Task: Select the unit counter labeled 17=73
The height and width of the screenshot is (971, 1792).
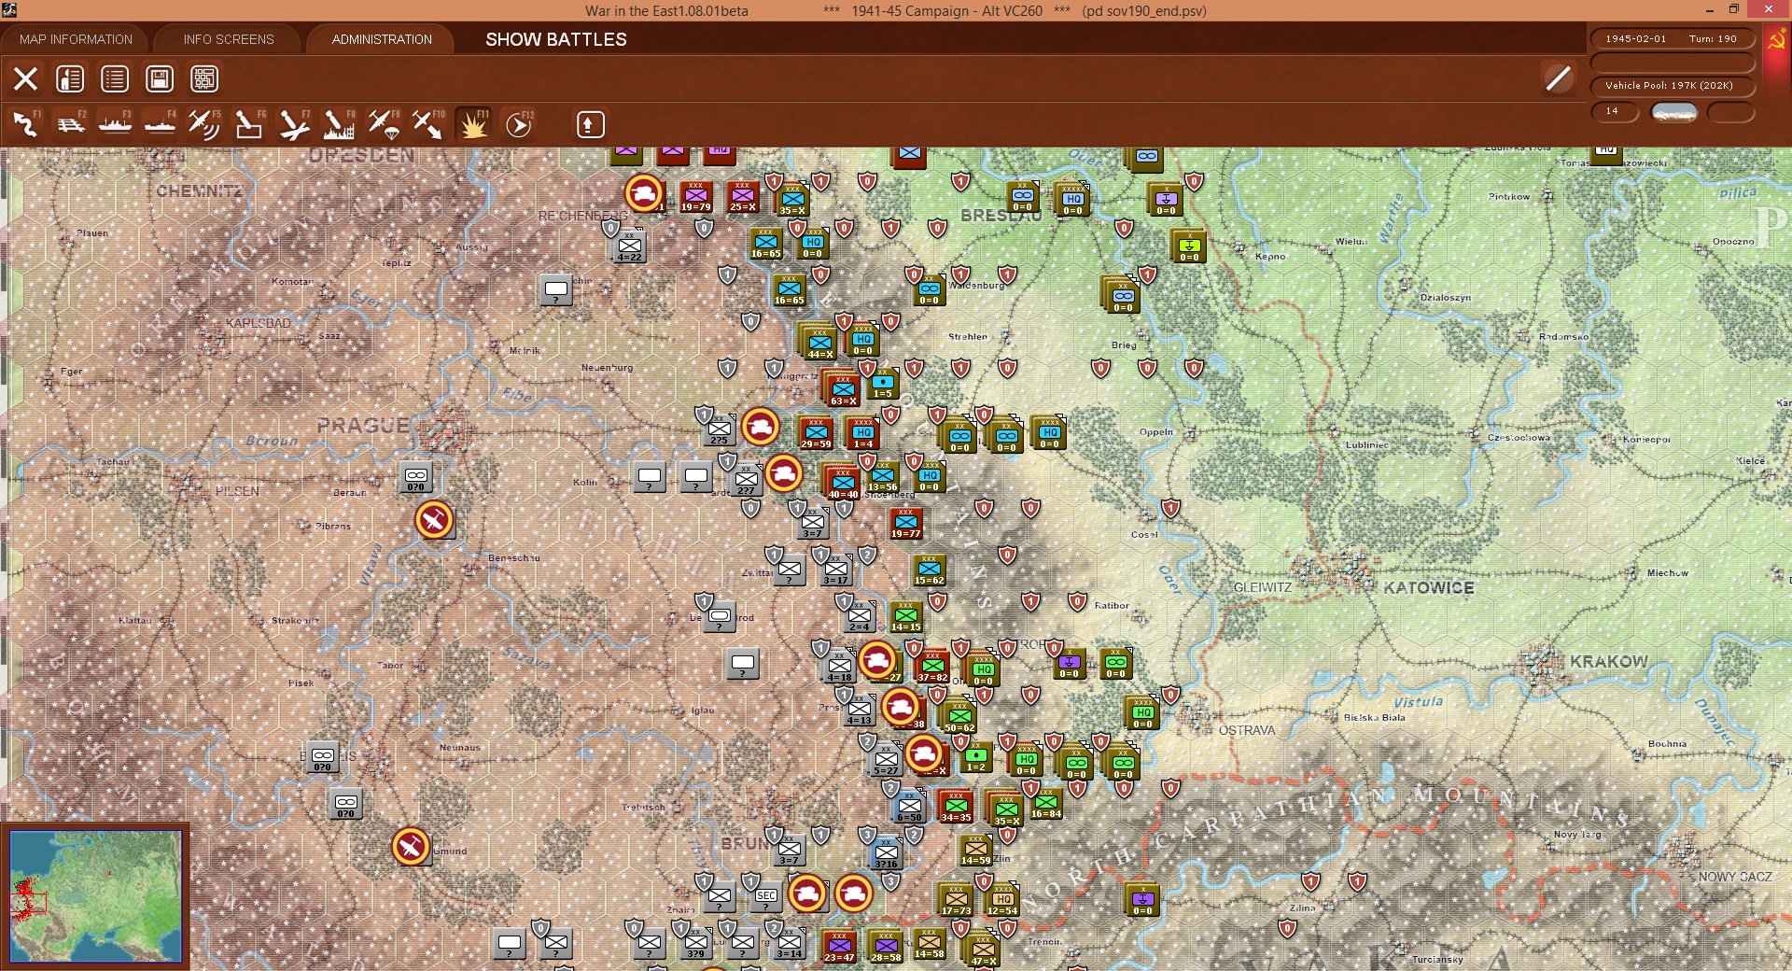Action: tap(956, 899)
